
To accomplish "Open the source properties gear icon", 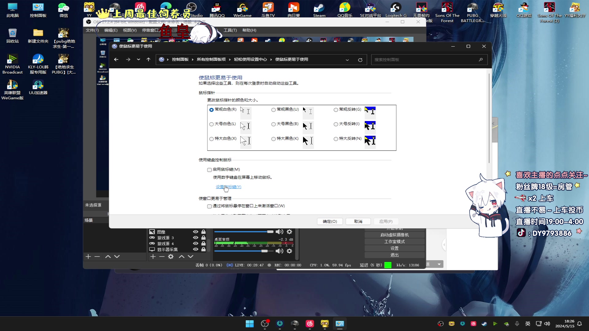I will point(171,257).
